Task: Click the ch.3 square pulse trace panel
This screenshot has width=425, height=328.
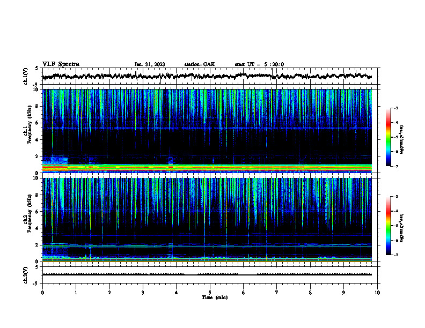Action: (210, 275)
